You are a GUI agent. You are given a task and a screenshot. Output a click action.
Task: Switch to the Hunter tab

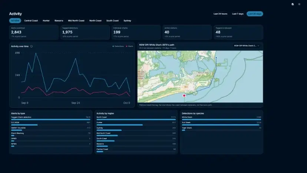tap(46, 20)
